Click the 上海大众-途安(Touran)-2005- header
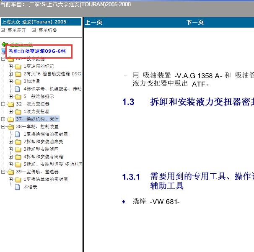This screenshot has height=252, width=254. click(x=41, y=22)
